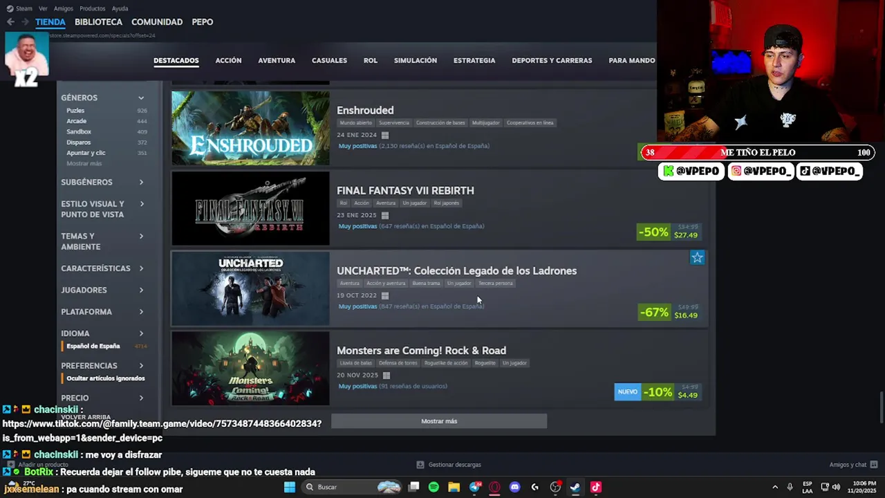The width and height of the screenshot is (885, 498).
Task: Expand the PRECIO filter section
Action: pyautogui.click(x=104, y=398)
